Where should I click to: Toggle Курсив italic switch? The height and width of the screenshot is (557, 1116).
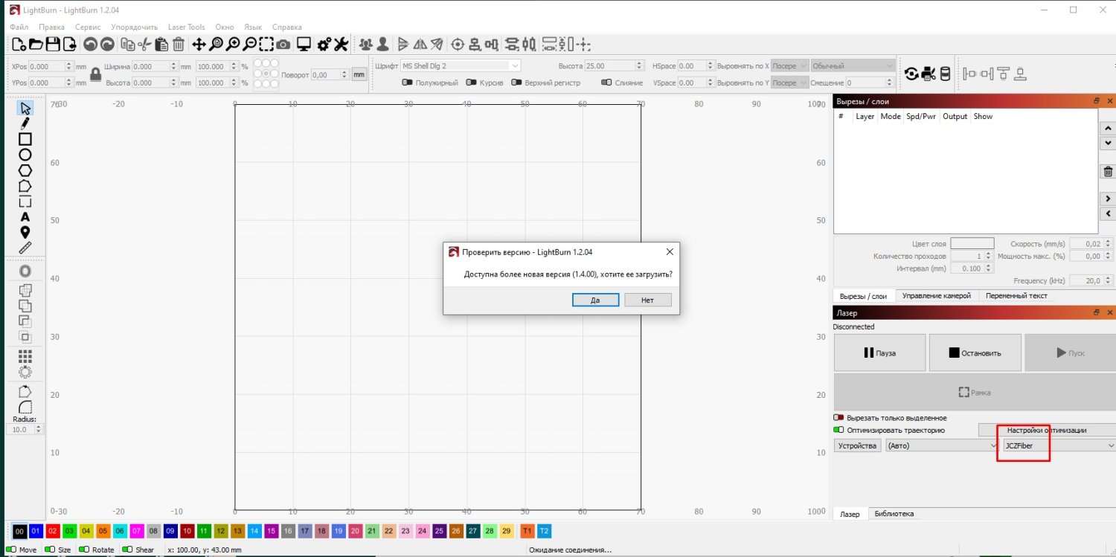(x=471, y=83)
